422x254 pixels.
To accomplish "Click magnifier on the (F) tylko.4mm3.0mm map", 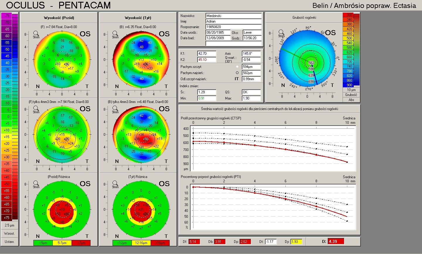I will click(36, 109).
